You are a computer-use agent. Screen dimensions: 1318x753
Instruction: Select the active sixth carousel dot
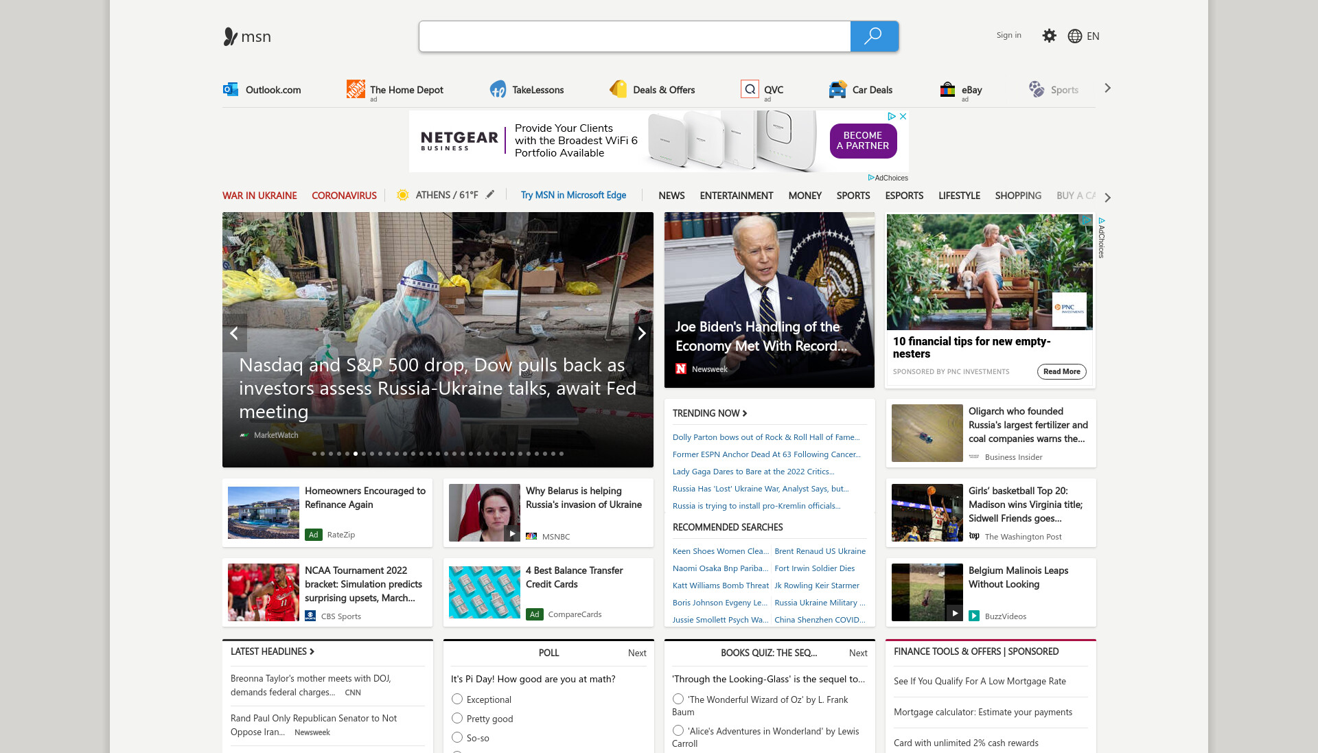pyautogui.click(x=356, y=454)
